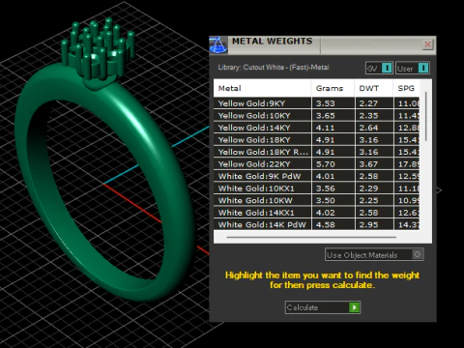Select the White Gold:14KX1 row

(x=316, y=213)
